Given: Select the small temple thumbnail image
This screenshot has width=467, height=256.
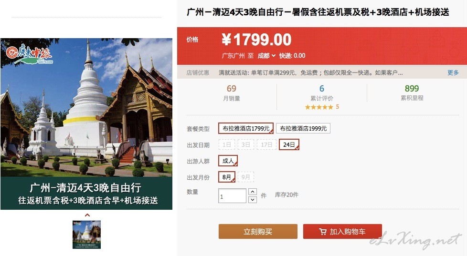Looking at the screenshot, I should pos(87,234).
